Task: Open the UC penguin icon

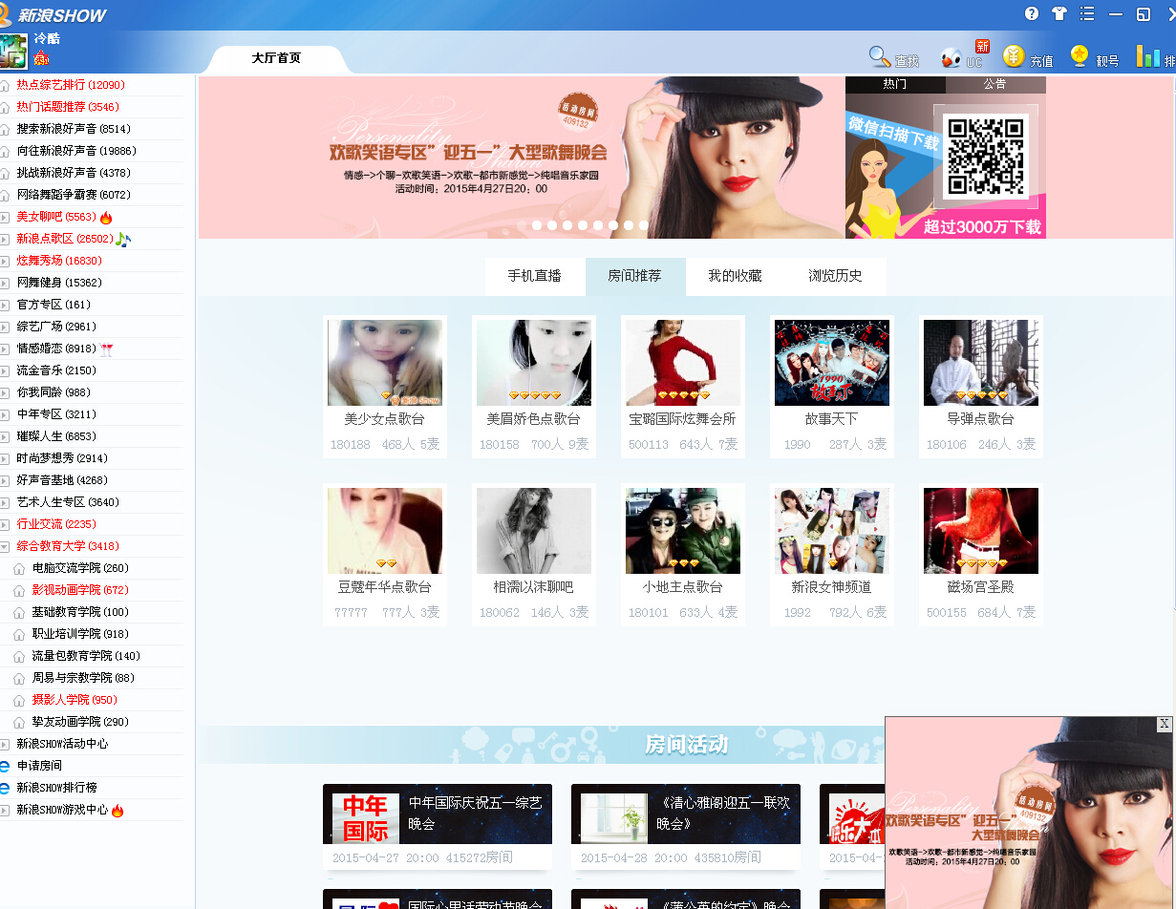Action: point(951,58)
